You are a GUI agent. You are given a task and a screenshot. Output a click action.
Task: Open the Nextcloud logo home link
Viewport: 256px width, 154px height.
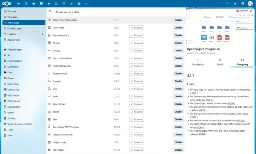(7, 3)
